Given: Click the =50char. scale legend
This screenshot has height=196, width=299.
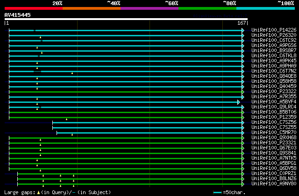Looking at the screenshot, I should [229, 192].
